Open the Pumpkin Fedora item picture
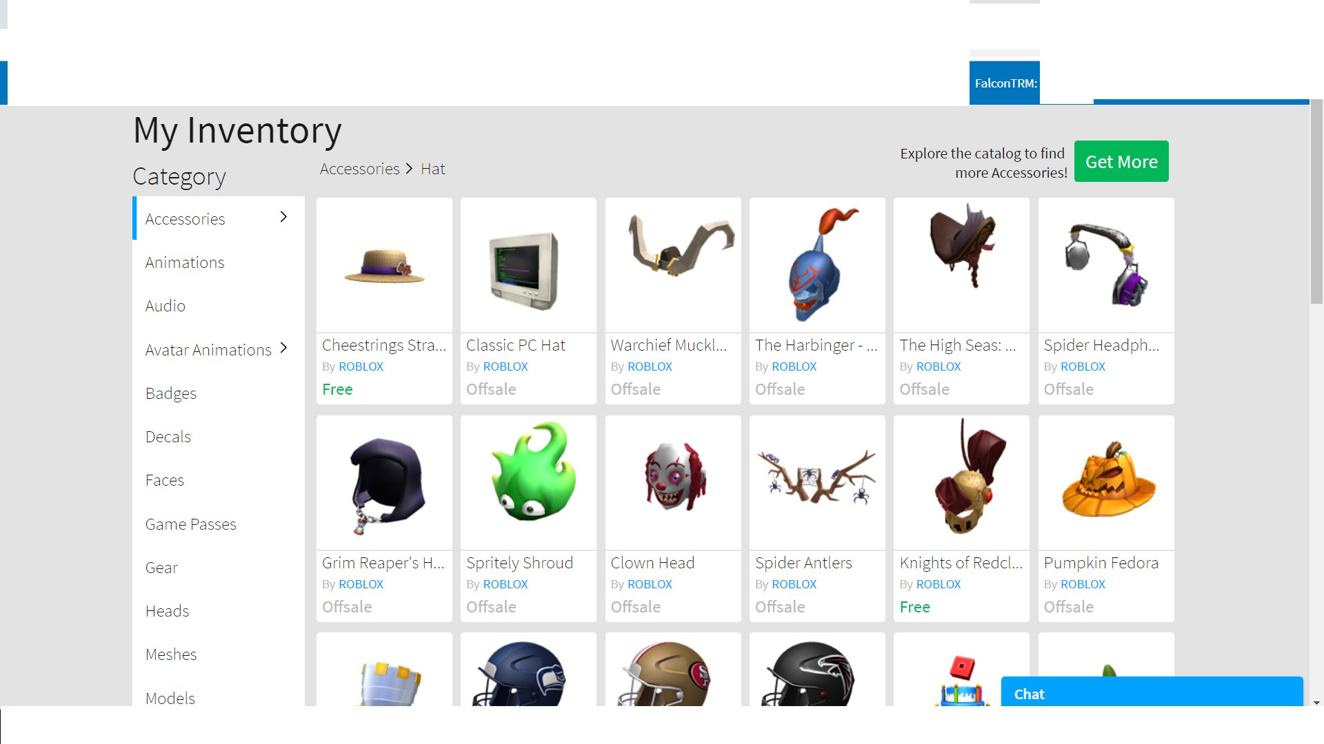Screen dimensions: 1324x744 click(x=1106, y=483)
